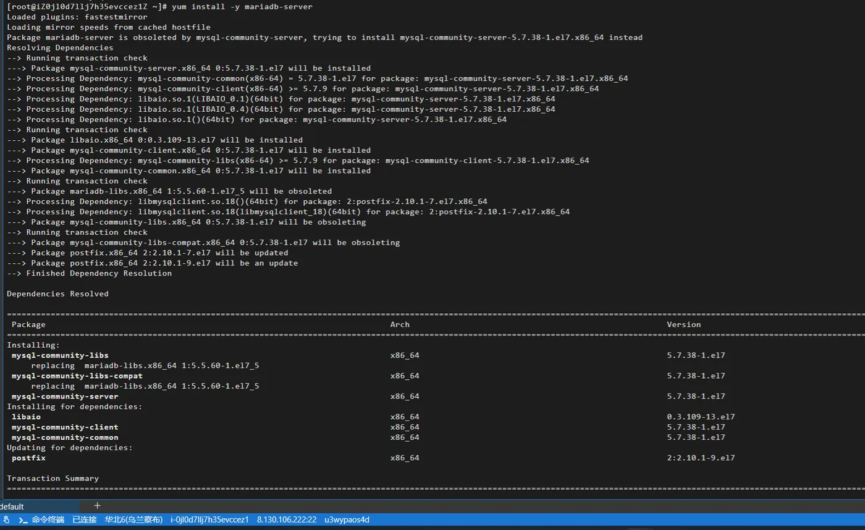This screenshot has width=865, height=530.
Task: Click the 'Resolving Dependencies' line
Action: tap(60, 48)
